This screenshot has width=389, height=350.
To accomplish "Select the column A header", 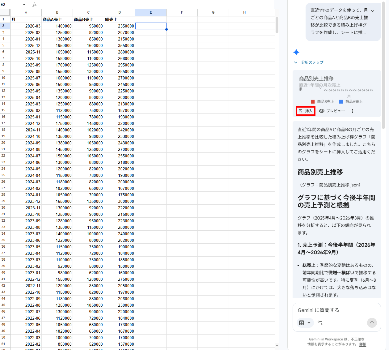I will pos(26,12).
